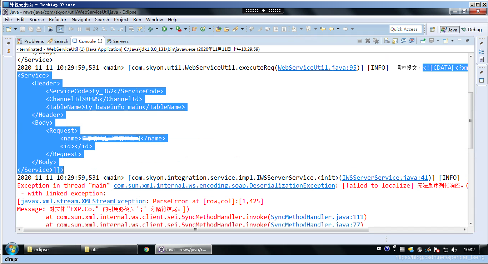Click the Print icon in the toolbar
The image size is (488, 264).
(39, 29)
